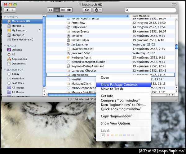Screen dimensions: 186x154
Task: Sort by the Date Modified column header
Action: 150,16
